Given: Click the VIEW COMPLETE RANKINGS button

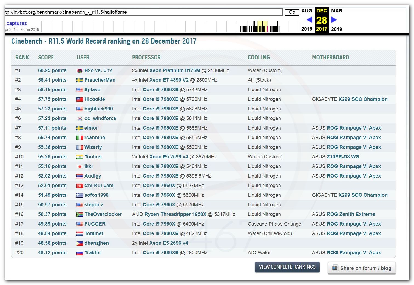Looking at the screenshot, I should (x=287, y=267).
